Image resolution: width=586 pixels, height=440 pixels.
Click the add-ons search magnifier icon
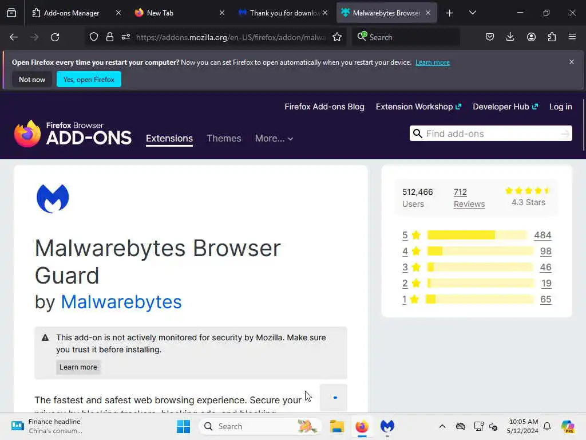417,133
